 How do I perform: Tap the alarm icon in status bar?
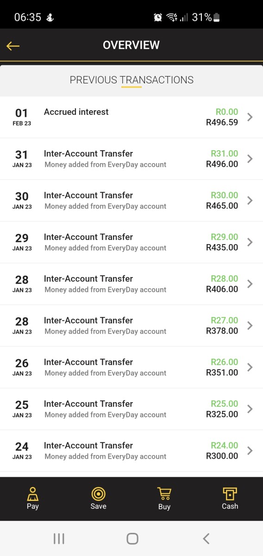[158, 18]
